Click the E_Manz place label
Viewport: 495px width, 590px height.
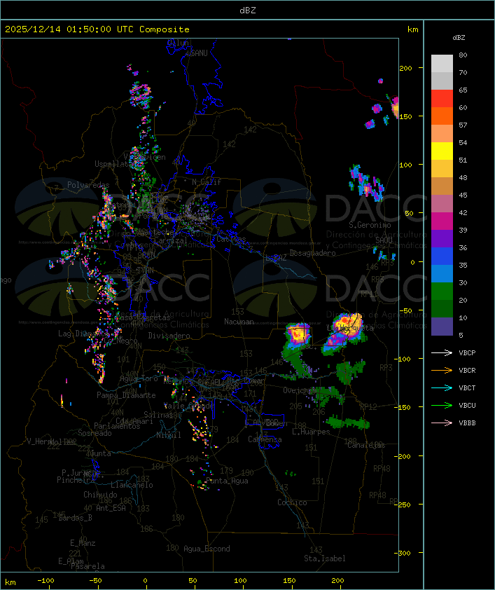pos(83,543)
